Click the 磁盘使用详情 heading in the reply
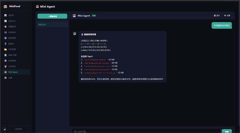Viewport: 240px width, 133px height. click(x=89, y=34)
